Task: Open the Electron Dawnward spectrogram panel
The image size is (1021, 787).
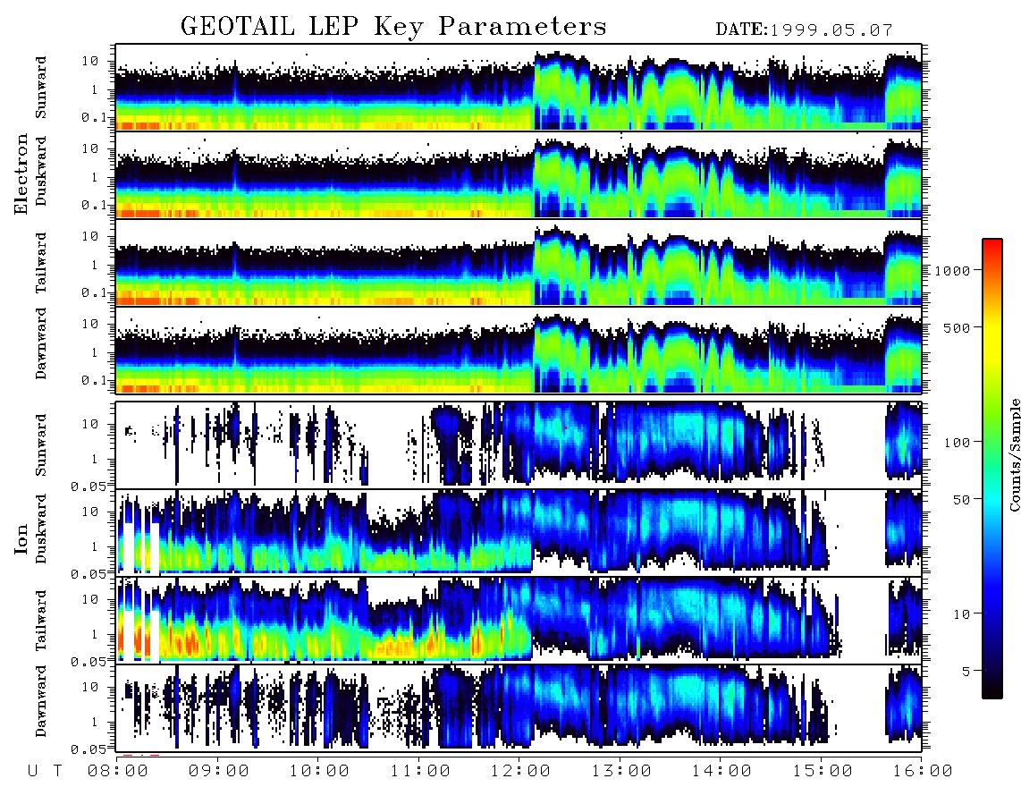Action: pos(519,350)
